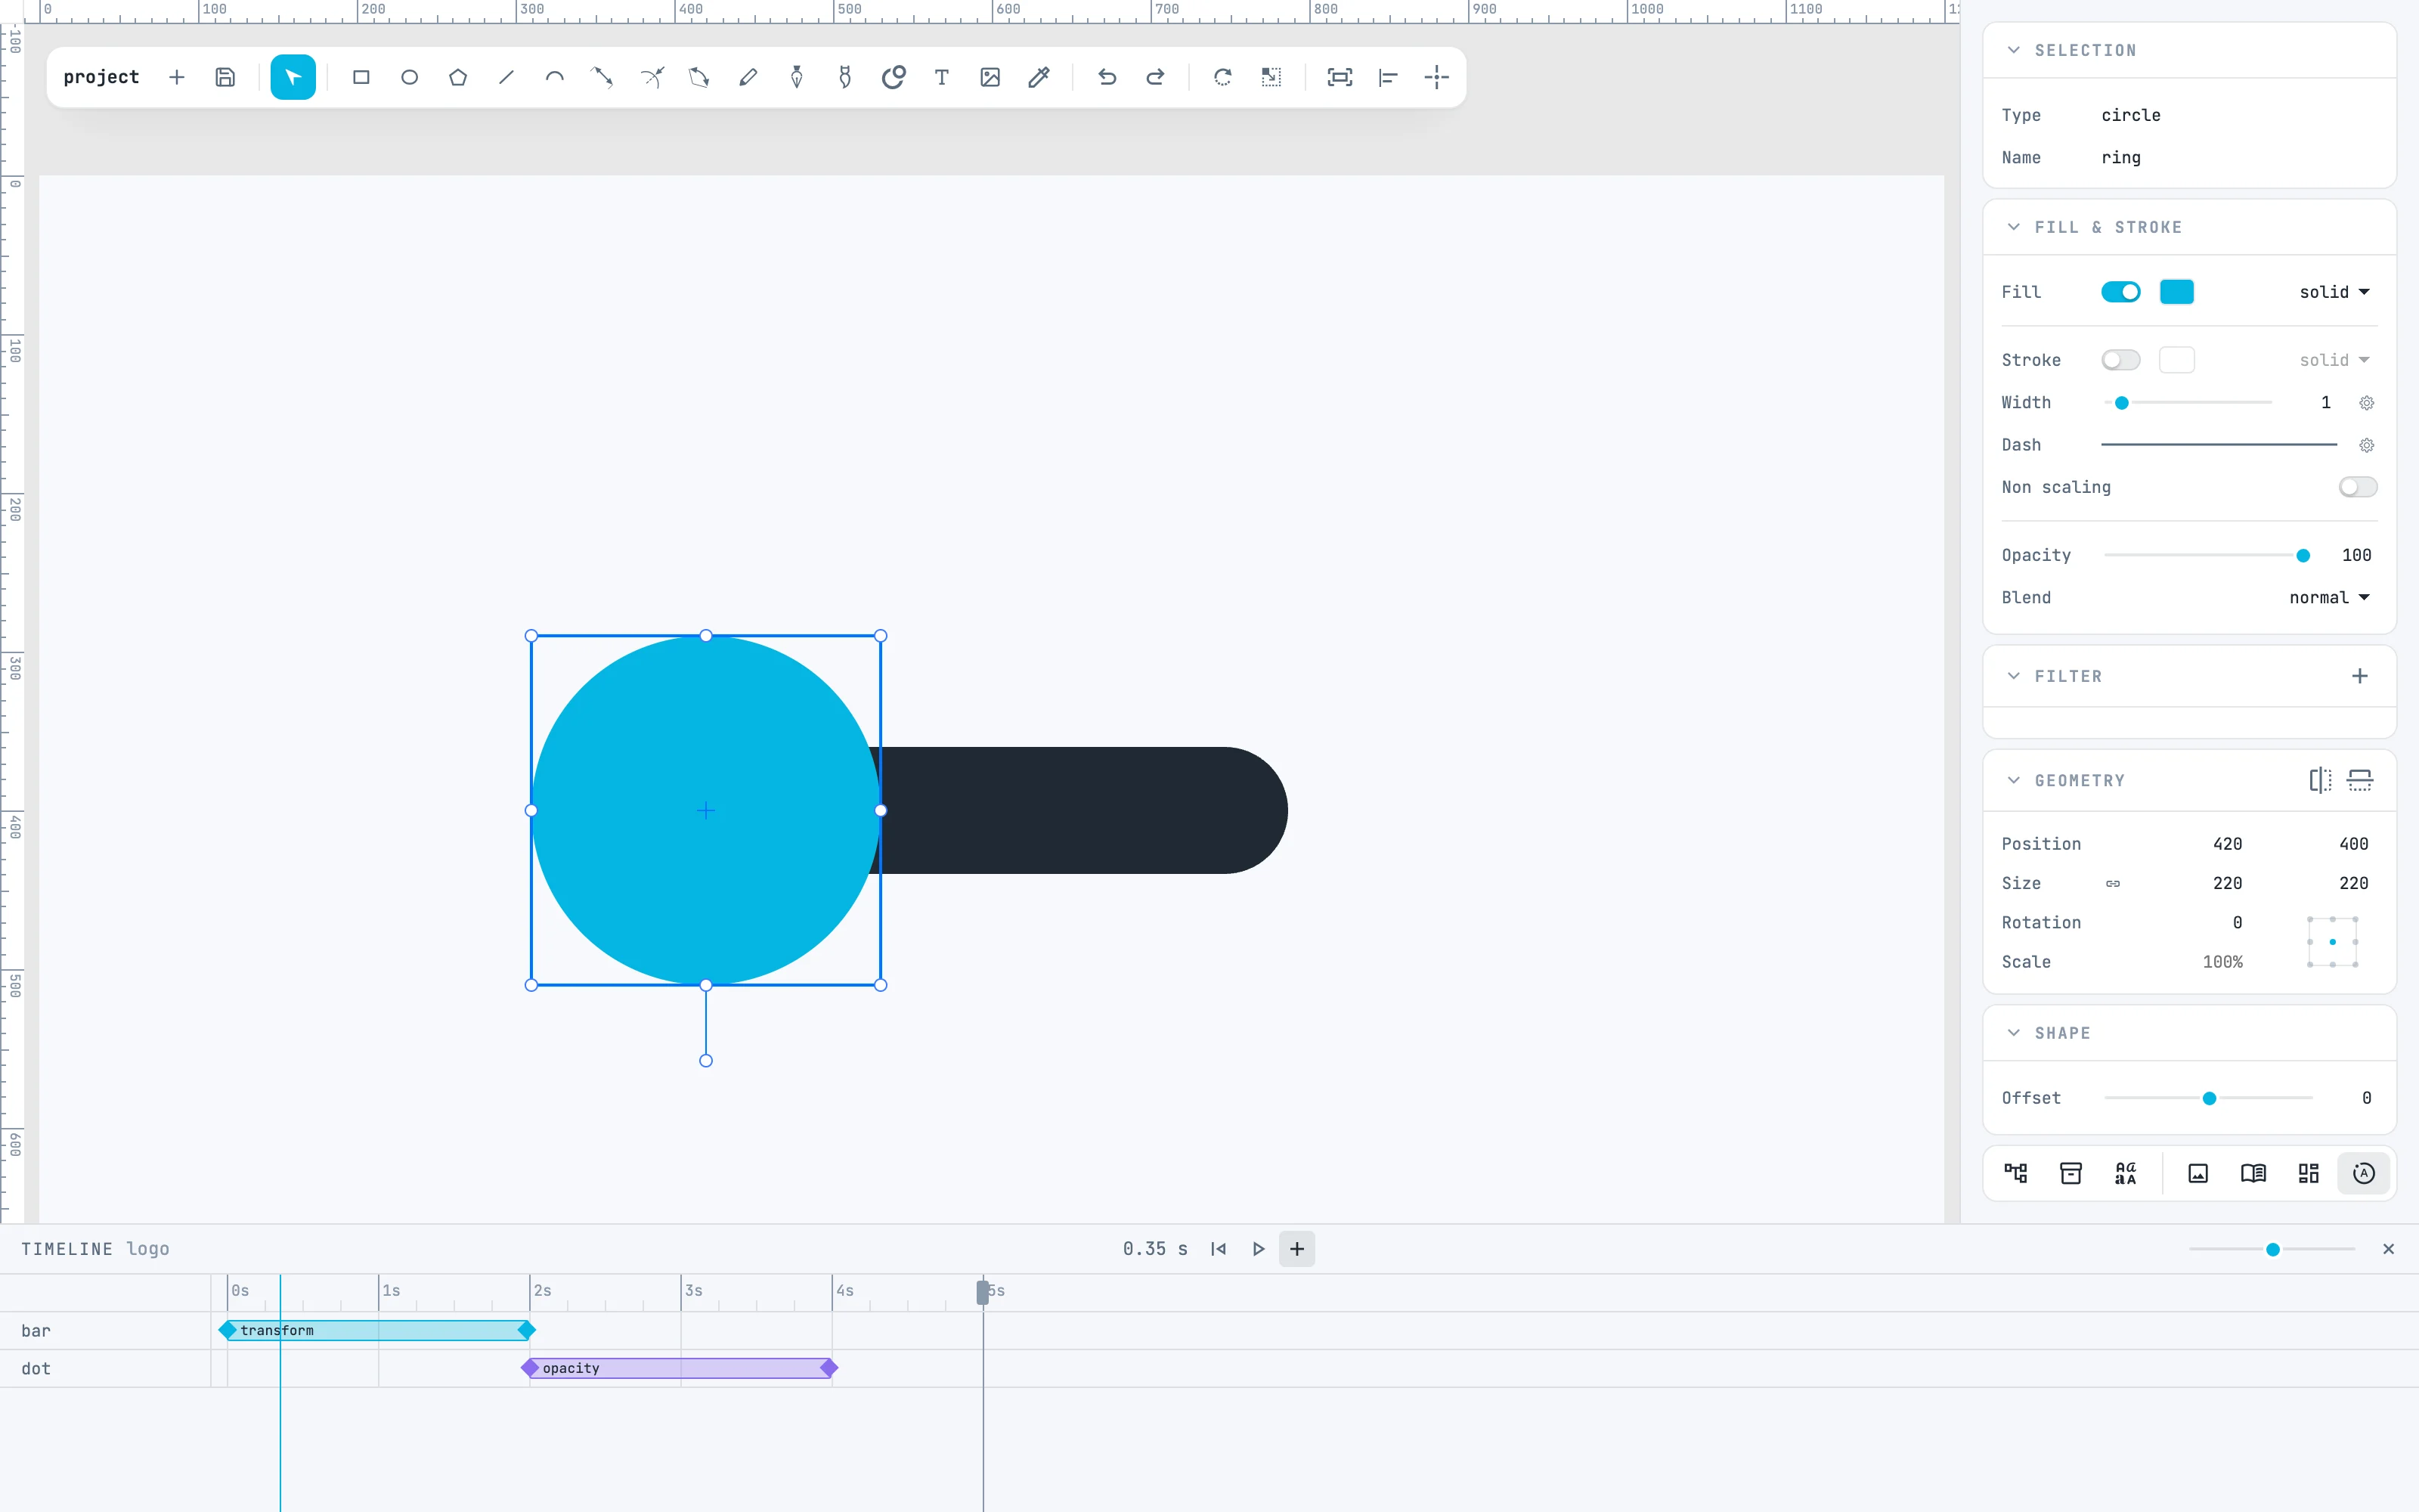Select the Line tool
This screenshot has height=1512, width=2419.
506,77
